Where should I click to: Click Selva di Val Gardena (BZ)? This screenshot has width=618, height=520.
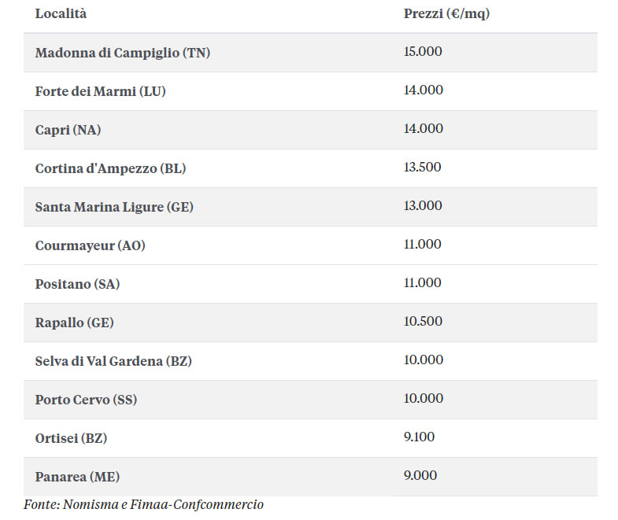pos(113,361)
